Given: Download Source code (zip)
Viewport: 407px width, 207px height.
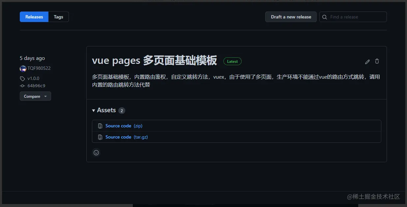Looking at the screenshot, I should click(124, 126).
